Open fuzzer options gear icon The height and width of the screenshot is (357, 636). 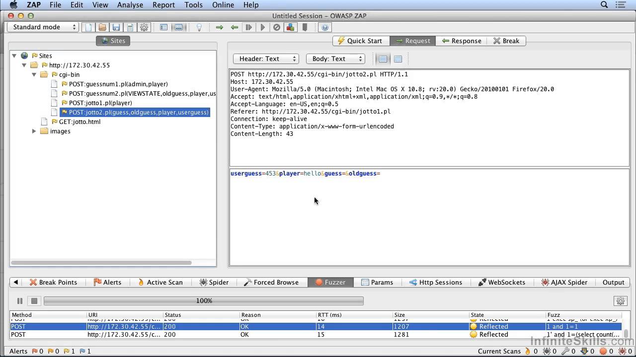620,301
